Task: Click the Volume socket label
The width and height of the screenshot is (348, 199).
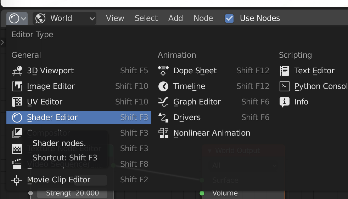Action: pyautogui.click(x=225, y=193)
